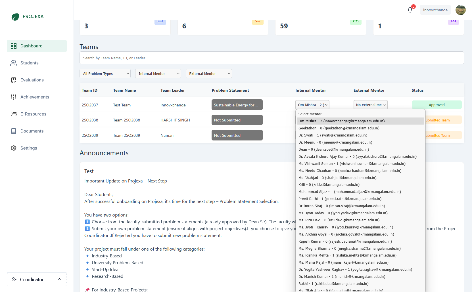
Task: Collapse the Coordinator section chevron
Action: (60, 279)
